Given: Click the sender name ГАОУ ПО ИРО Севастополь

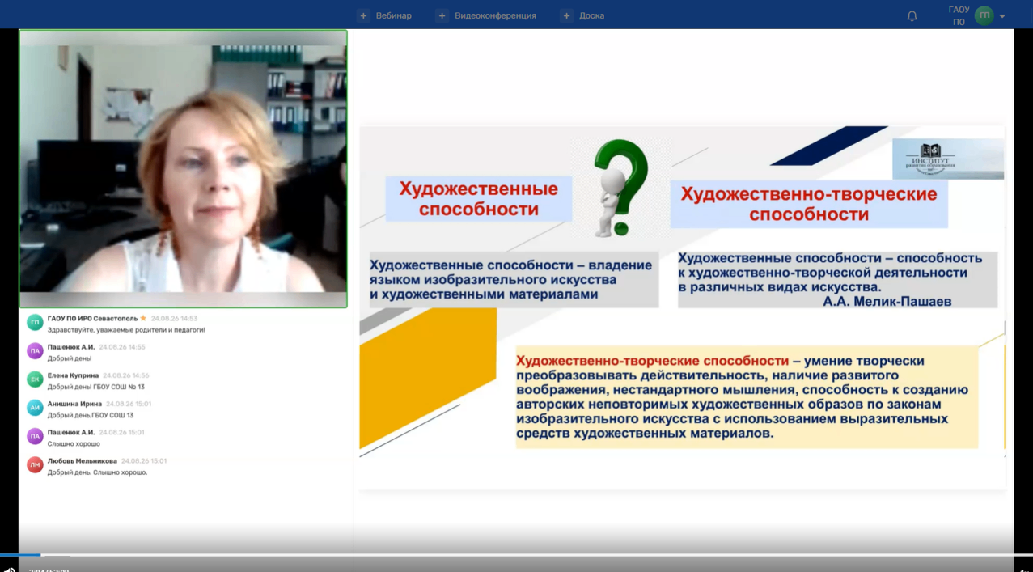Looking at the screenshot, I should [x=92, y=318].
